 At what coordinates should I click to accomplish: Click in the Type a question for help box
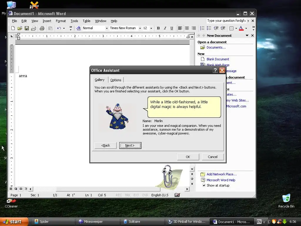227,21
